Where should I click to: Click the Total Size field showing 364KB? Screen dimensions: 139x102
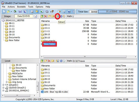tap(93, 12)
